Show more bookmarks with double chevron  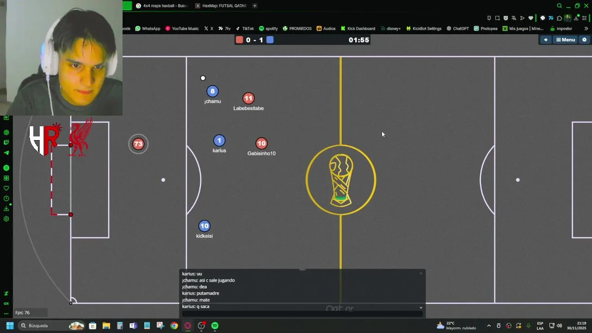586,29
